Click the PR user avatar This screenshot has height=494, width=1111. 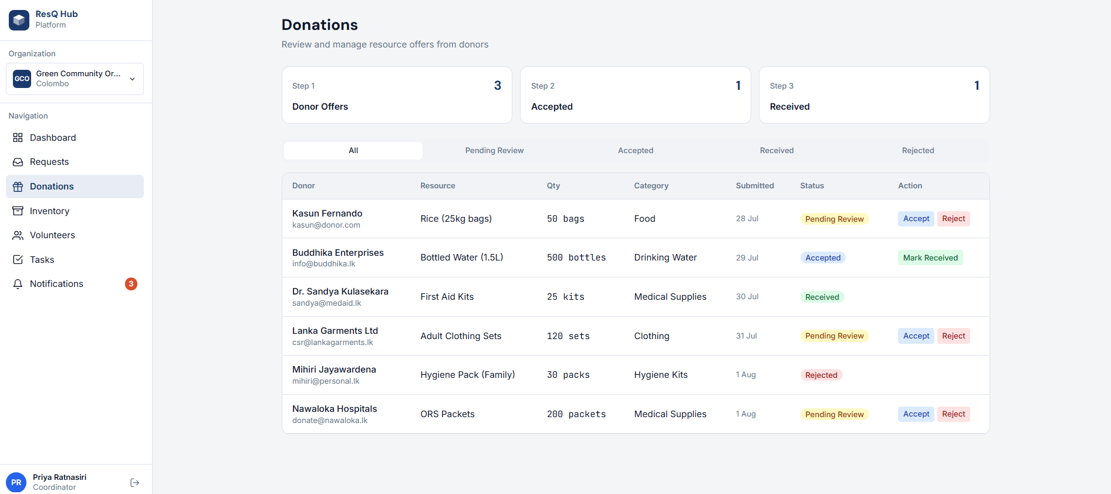coord(16,482)
